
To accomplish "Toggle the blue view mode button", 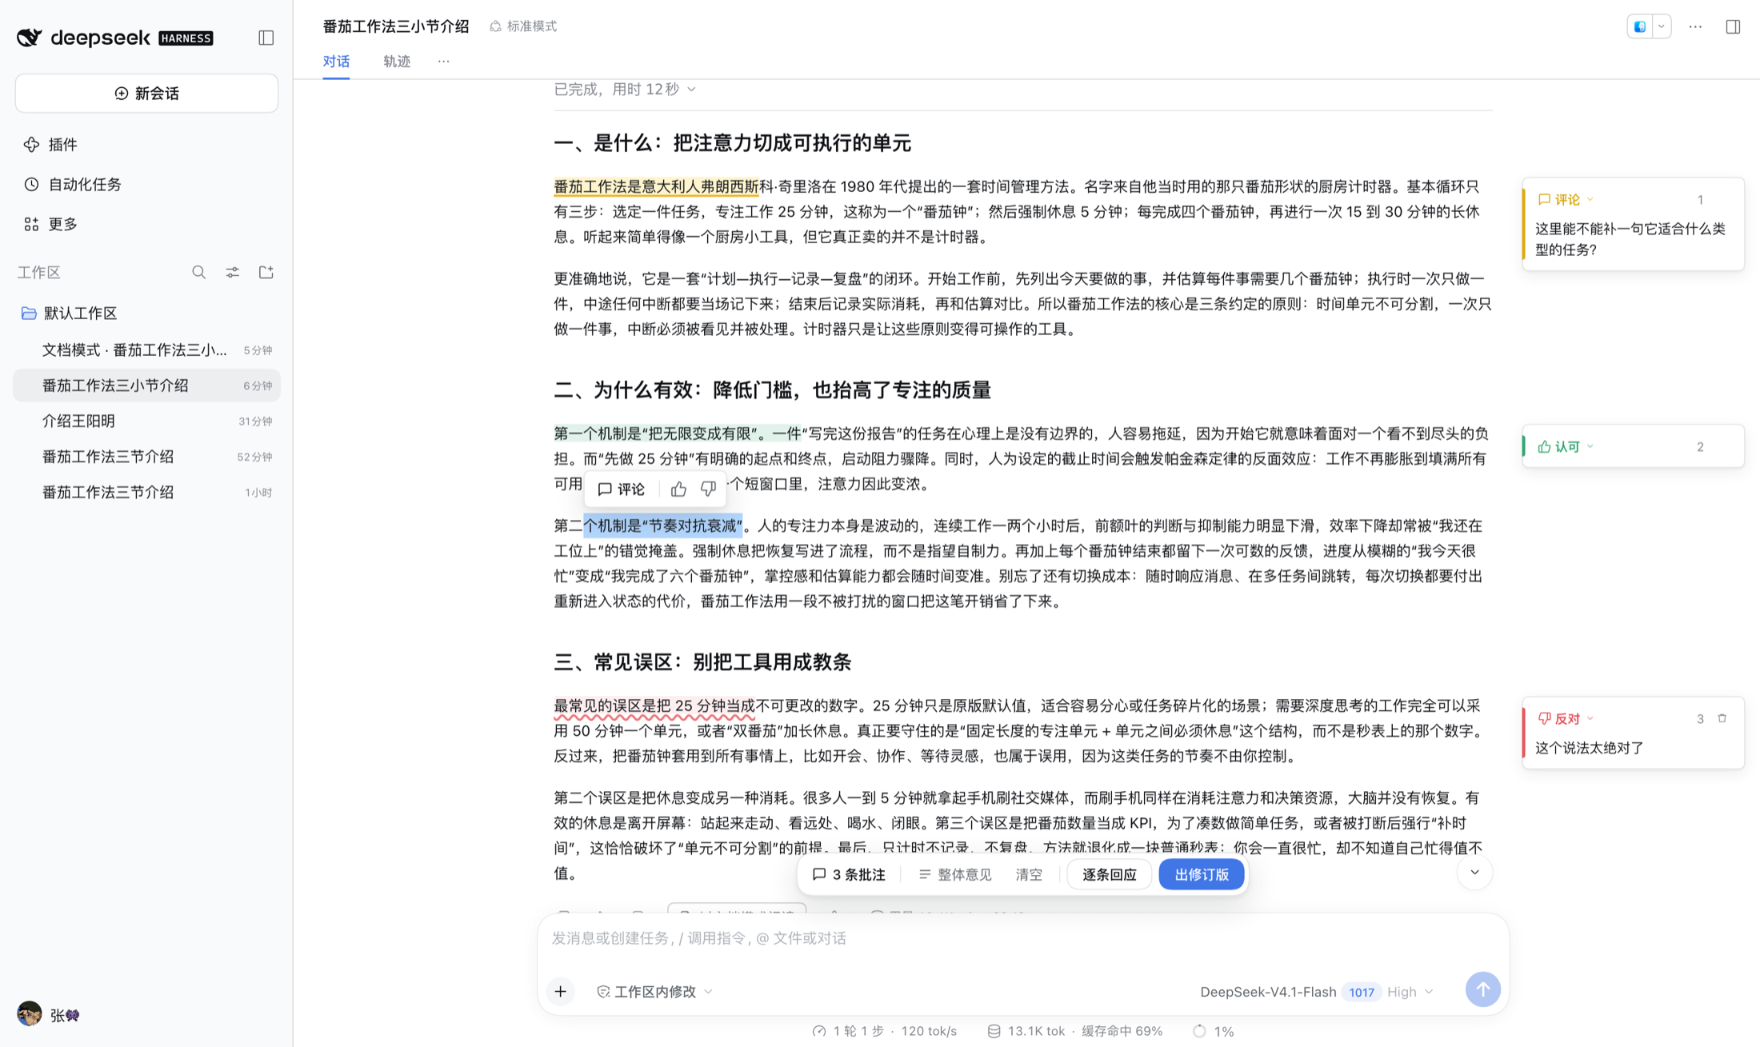I will [x=1640, y=26].
